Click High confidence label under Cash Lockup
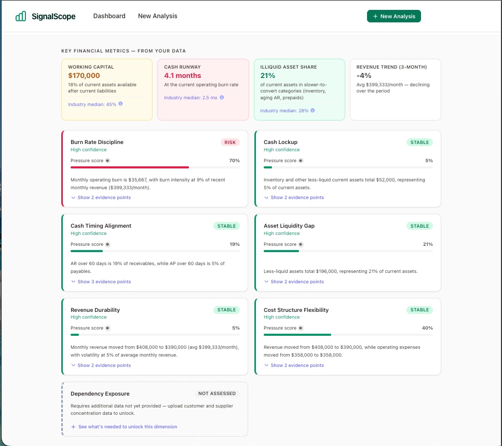This screenshot has height=446, width=502. point(282,150)
